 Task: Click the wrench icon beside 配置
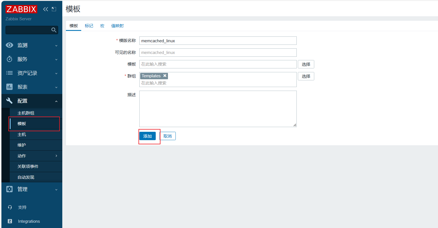[9, 101]
